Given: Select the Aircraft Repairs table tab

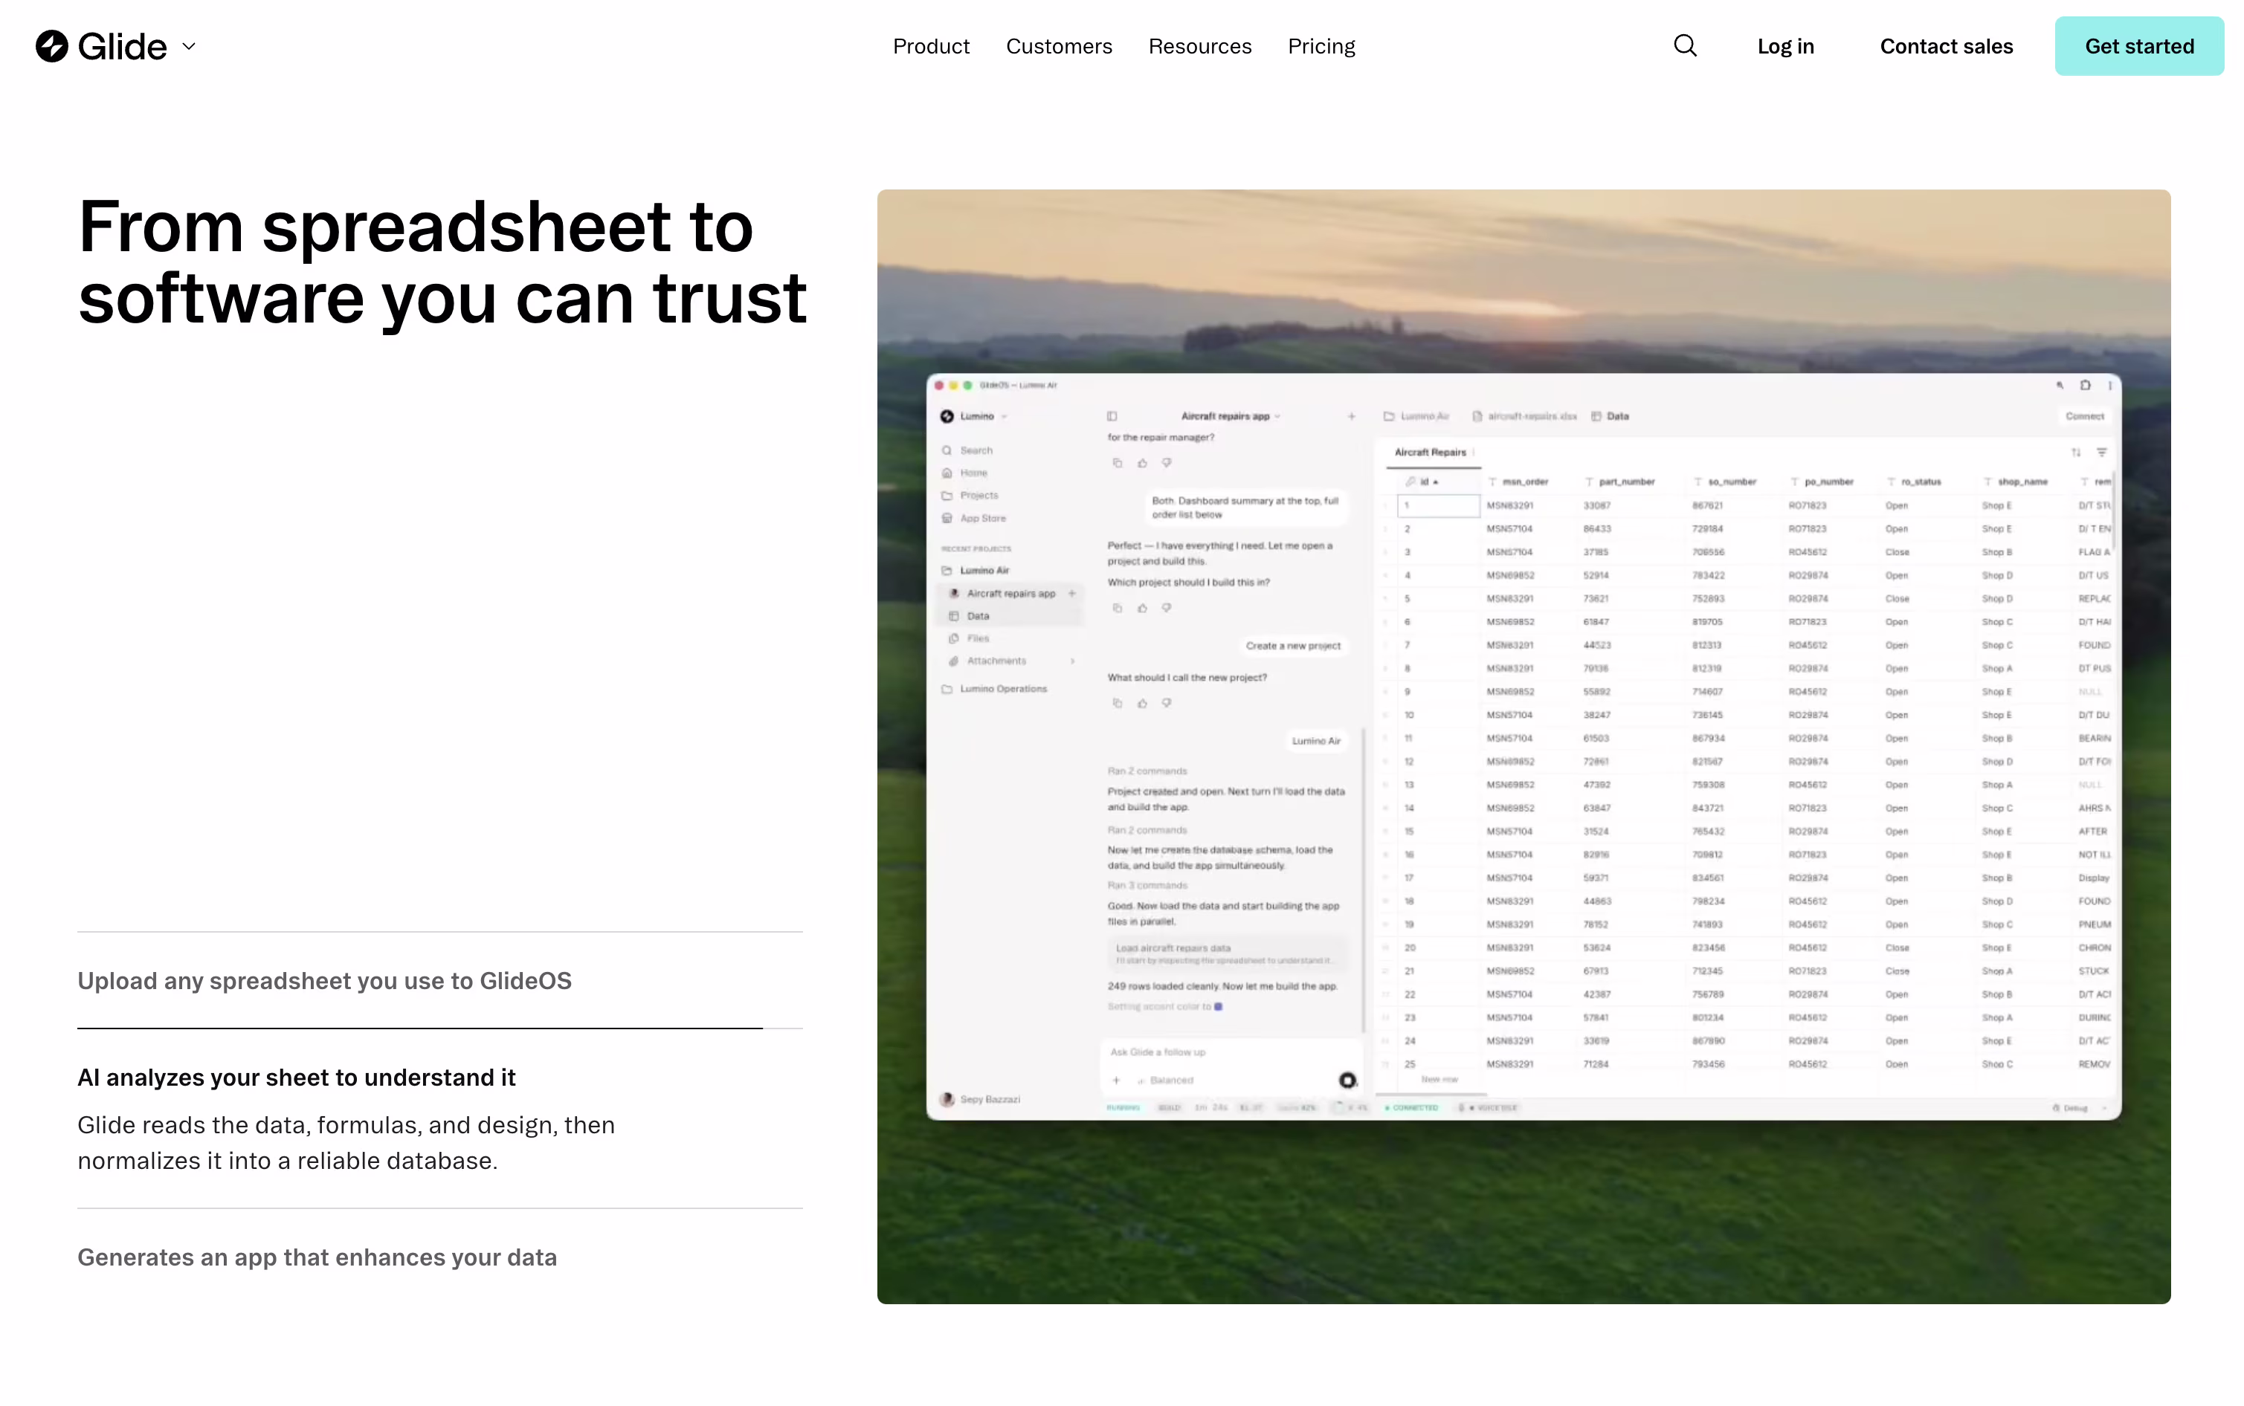Looking at the screenshot, I should (x=1430, y=453).
